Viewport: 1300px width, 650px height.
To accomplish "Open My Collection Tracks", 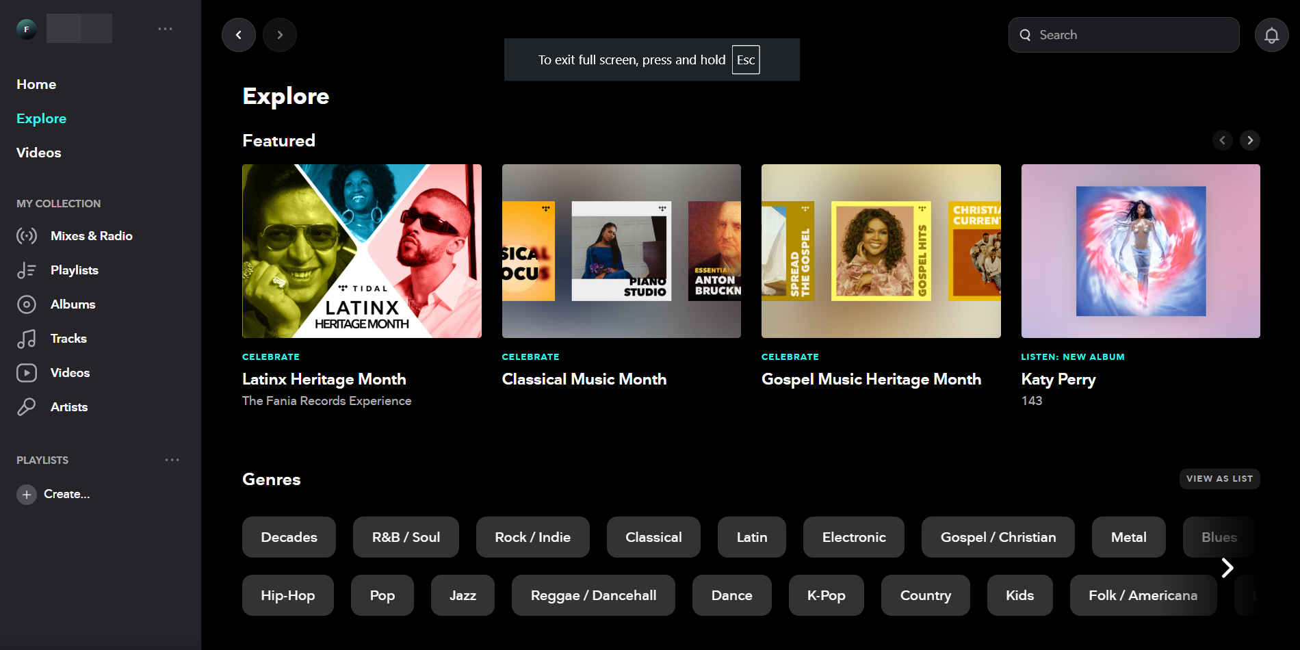I will click(x=68, y=339).
